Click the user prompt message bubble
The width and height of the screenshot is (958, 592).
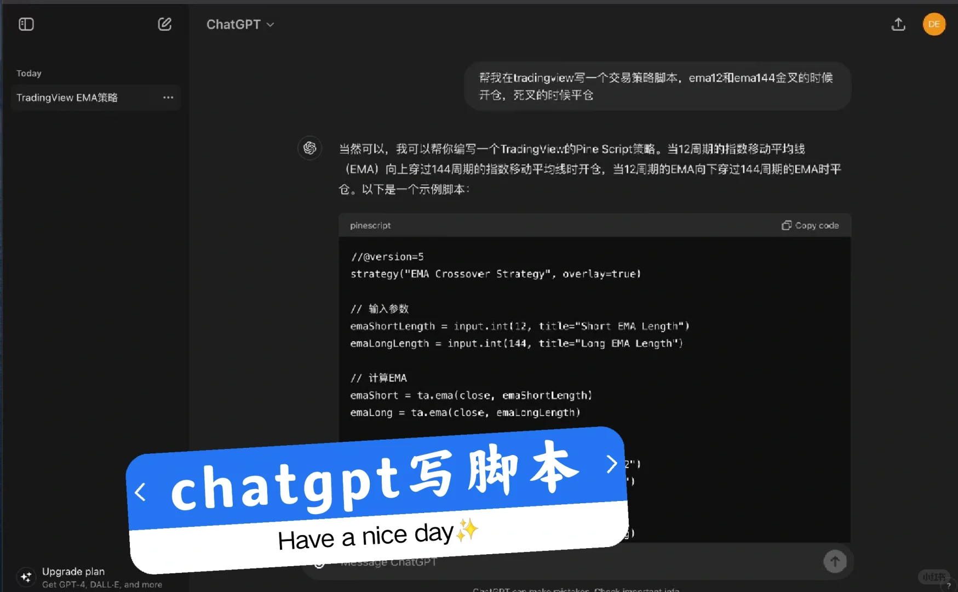point(657,86)
